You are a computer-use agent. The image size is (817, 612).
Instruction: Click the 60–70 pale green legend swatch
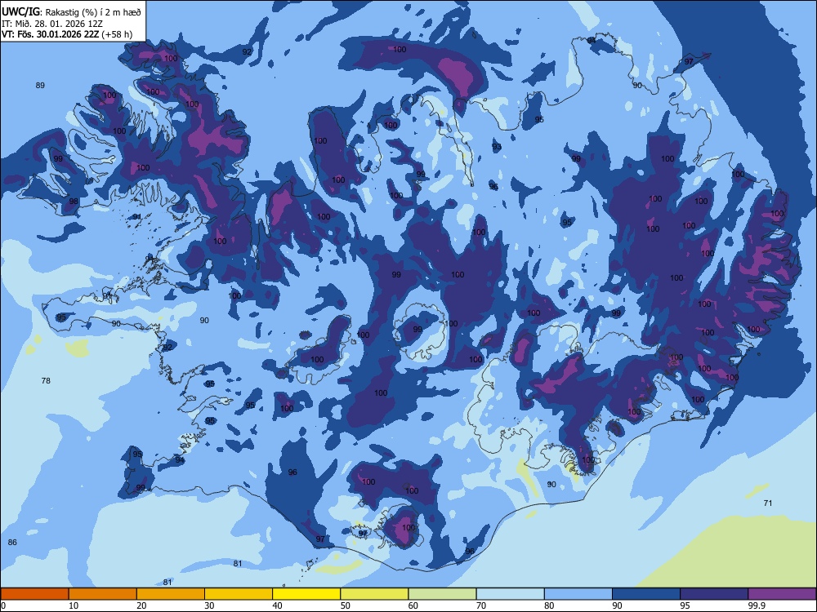click(x=442, y=594)
